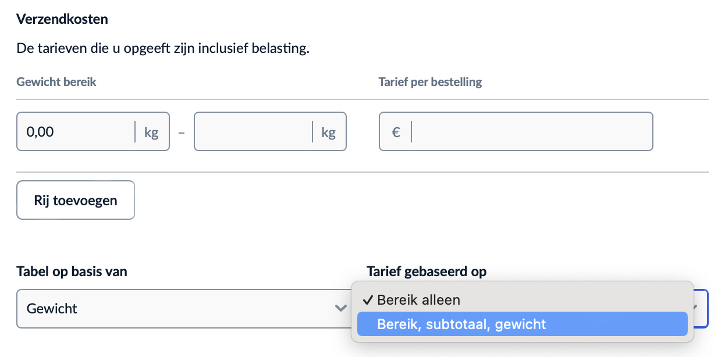Click the checkmark next to Bereik alleen
The width and height of the screenshot is (725, 357).
(367, 300)
